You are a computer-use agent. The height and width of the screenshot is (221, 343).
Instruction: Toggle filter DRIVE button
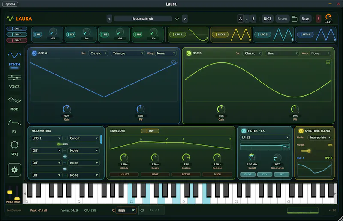point(248,174)
